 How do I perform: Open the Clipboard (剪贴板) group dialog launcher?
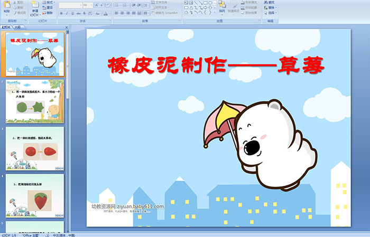click(26, 21)
